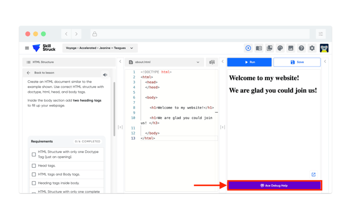Open the color palette theme icon
351x219 pixels.
tap(280, 48)
